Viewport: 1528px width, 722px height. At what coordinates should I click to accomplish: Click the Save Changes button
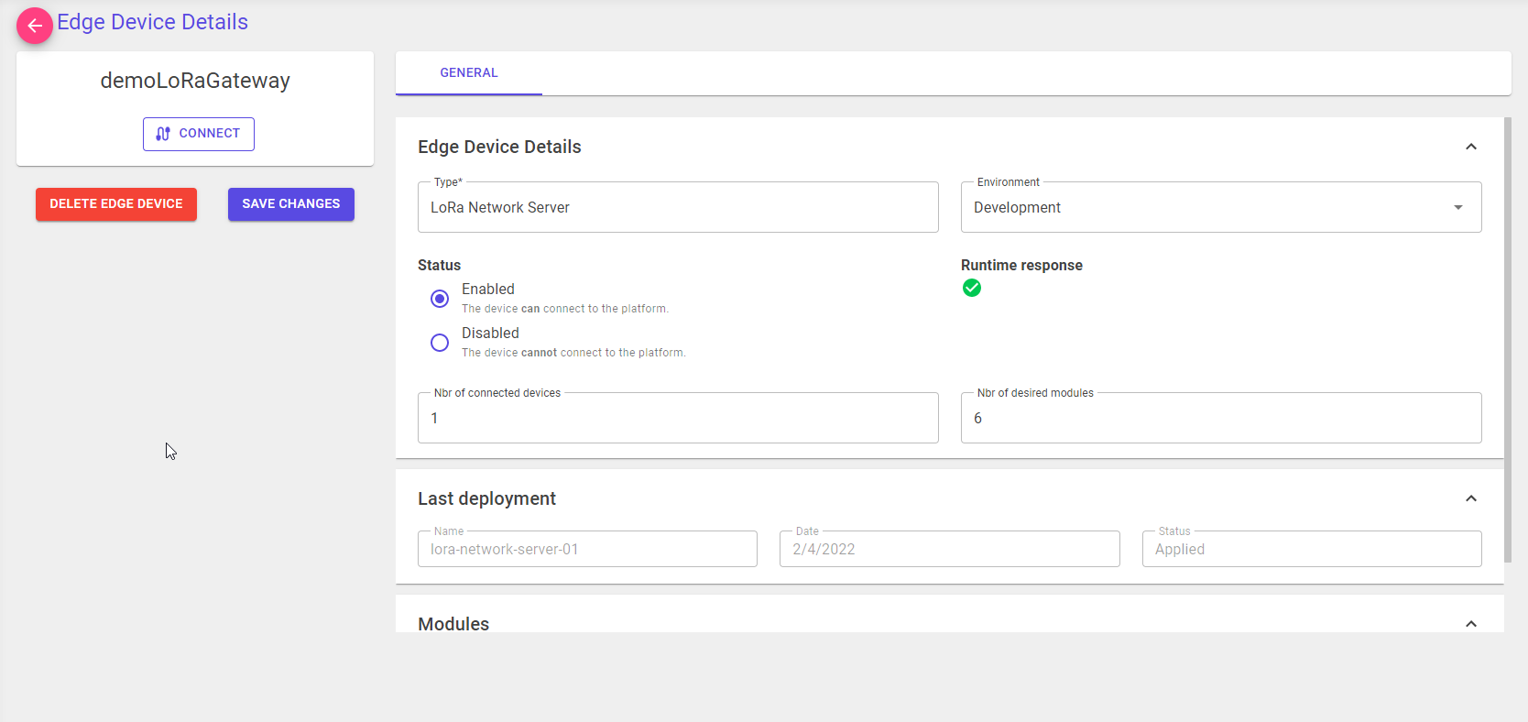(290, 204)
